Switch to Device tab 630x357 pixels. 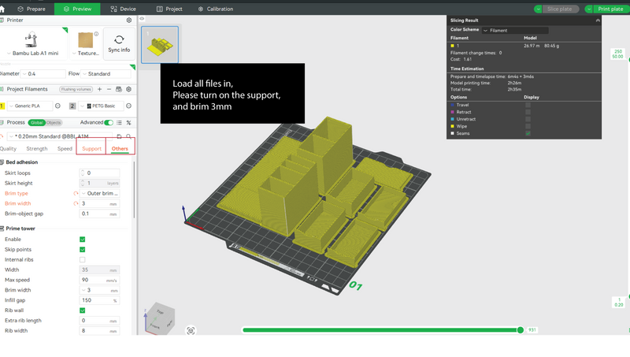124,9
